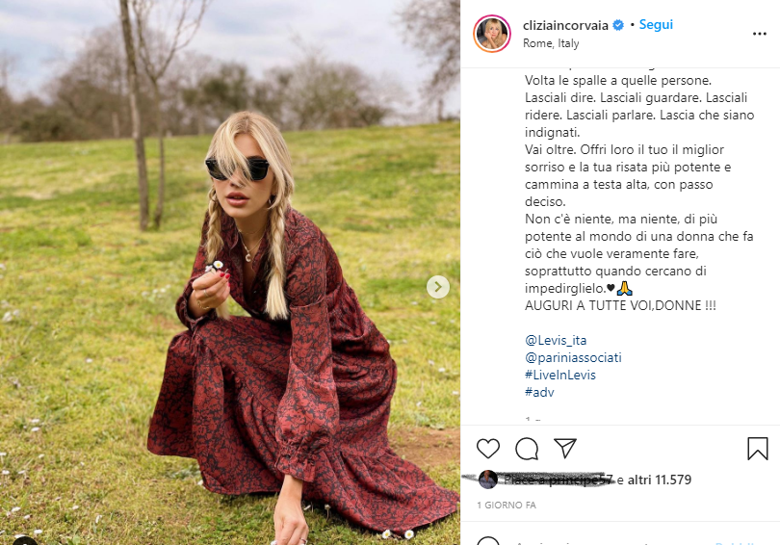This screenshot has width=780, height=545.
Task: Click the main post photo
Action: click(230, 272)
